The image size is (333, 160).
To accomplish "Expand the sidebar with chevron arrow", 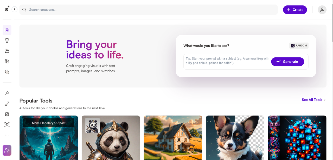I will click(14, 9).
